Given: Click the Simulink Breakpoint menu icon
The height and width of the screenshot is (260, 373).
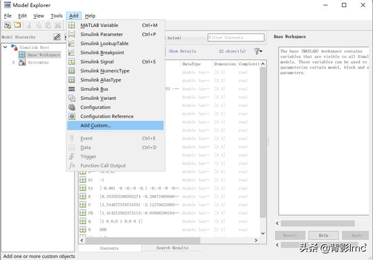Looking at the screenshot, I should (72, 52).
